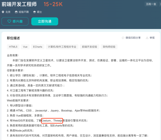Screen dimensions: 161x140
Task: Click the 五险一金 benefit tag
Action: pyautogui.click(x=151, y=4)
